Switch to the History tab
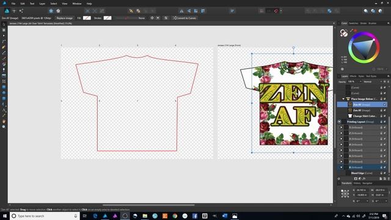 click(357, 183)
